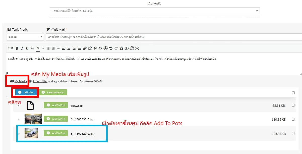Open the forum selection dropdown
The image size is (302, 154).
155,11
